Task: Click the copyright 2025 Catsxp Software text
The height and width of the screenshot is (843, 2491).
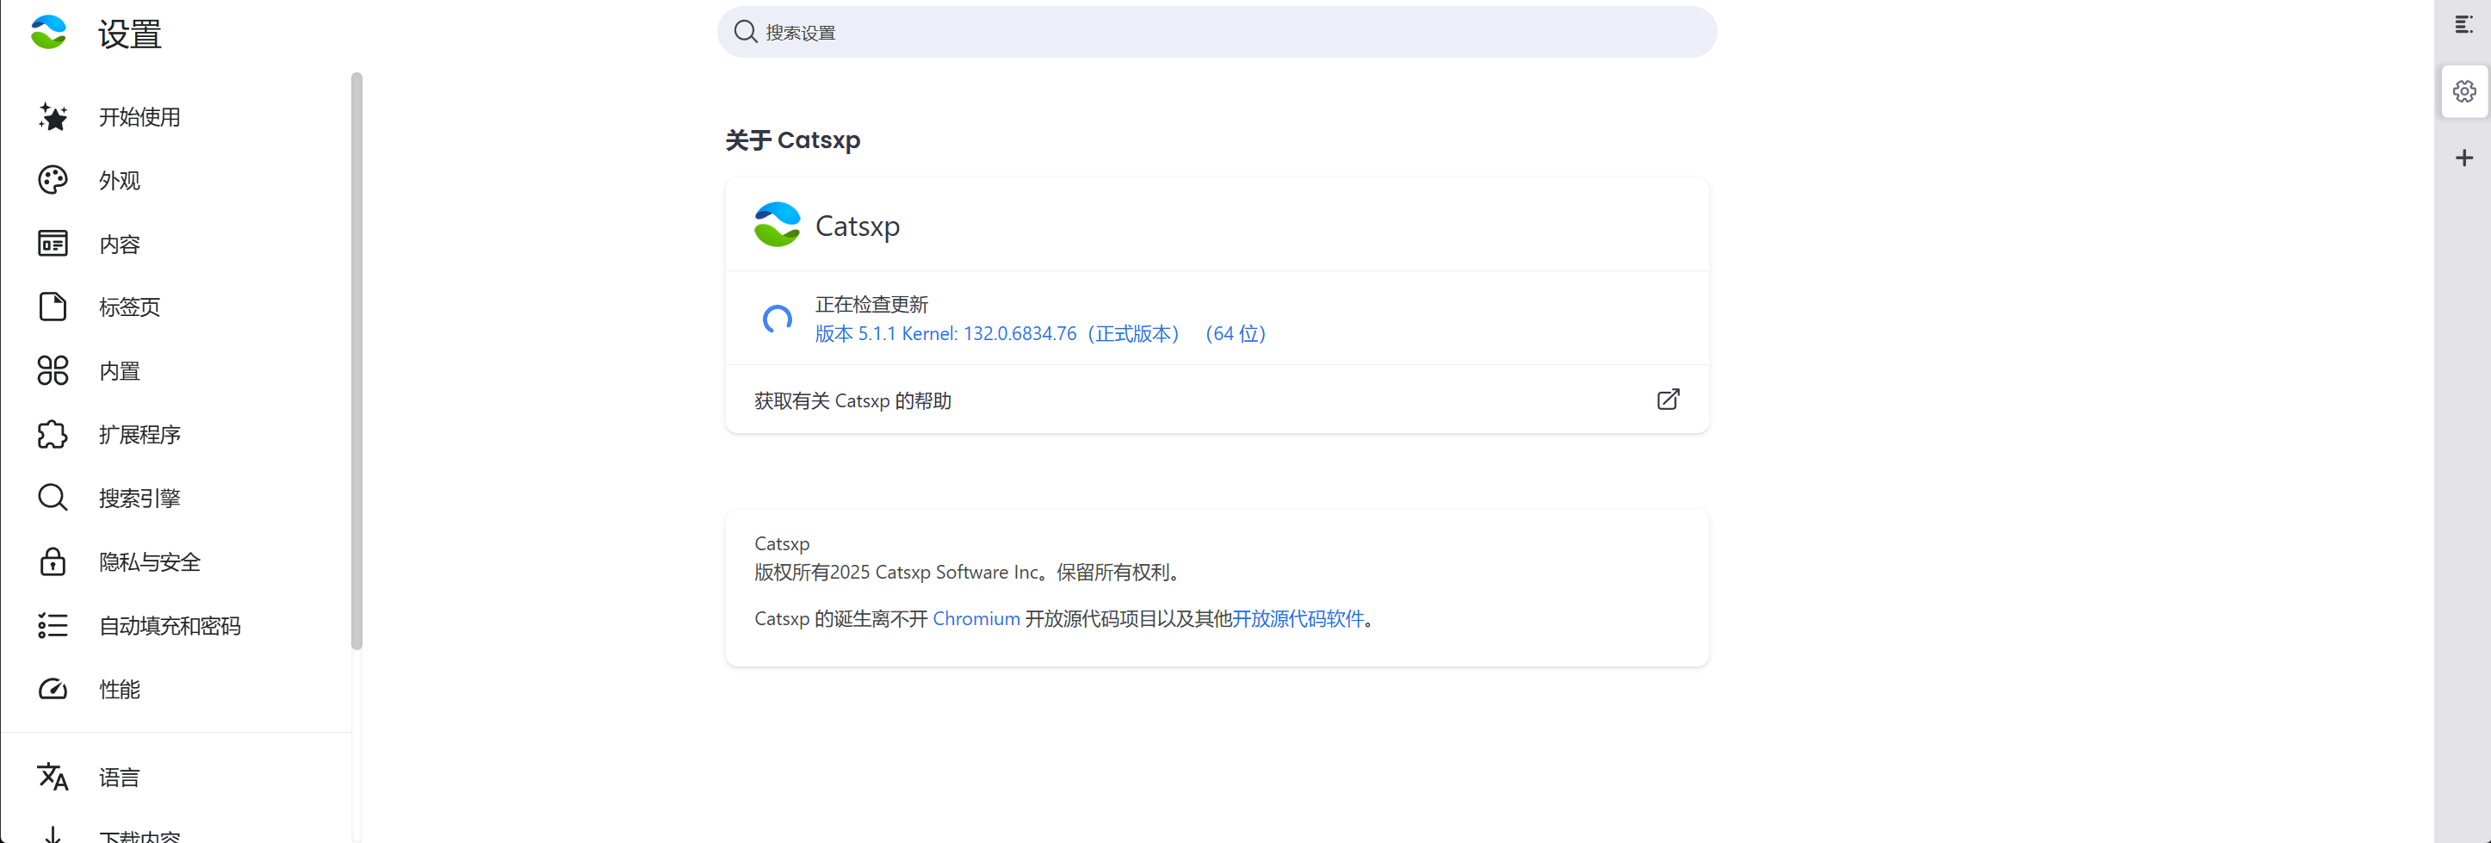Action: coord(969,573)
